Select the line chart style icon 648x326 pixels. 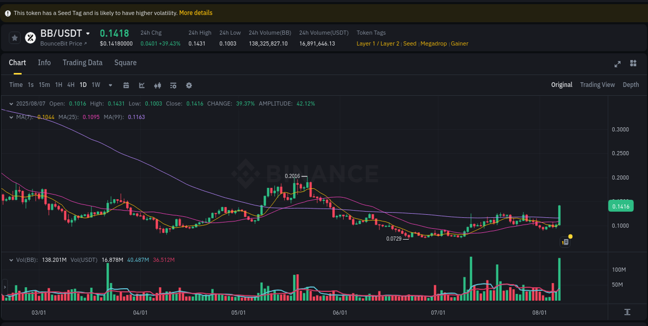click(142, 84)
